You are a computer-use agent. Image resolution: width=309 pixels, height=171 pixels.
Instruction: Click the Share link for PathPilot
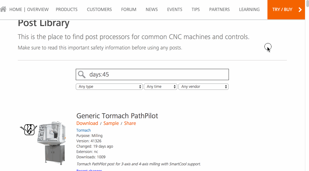pos(130,123)
